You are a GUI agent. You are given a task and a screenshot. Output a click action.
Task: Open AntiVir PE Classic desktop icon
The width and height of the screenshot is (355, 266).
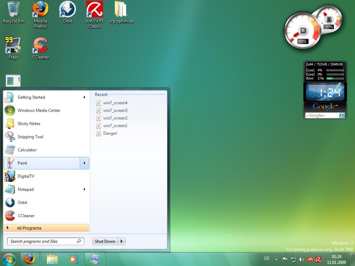95,14
